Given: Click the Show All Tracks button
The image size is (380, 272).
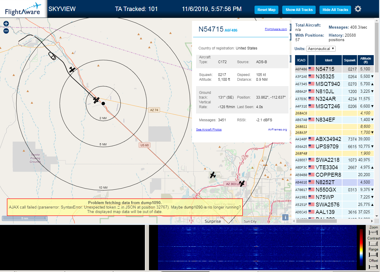Looking at the screenshot, I should pyautogui.click(x=299, y=10).
